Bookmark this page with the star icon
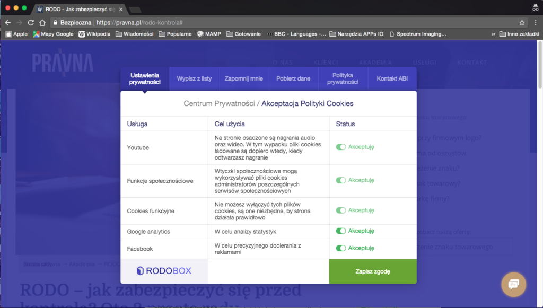Image resolution: width=543 pixels, height=308 pixels. [522, 23]
